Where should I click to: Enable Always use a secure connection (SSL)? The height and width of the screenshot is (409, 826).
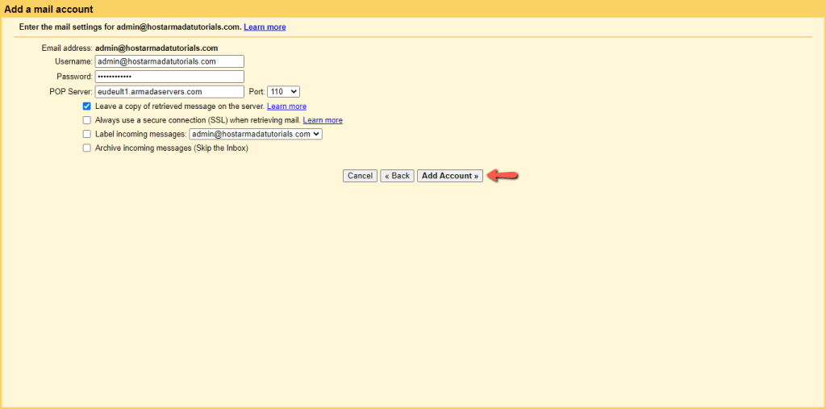tap(87, 121)
